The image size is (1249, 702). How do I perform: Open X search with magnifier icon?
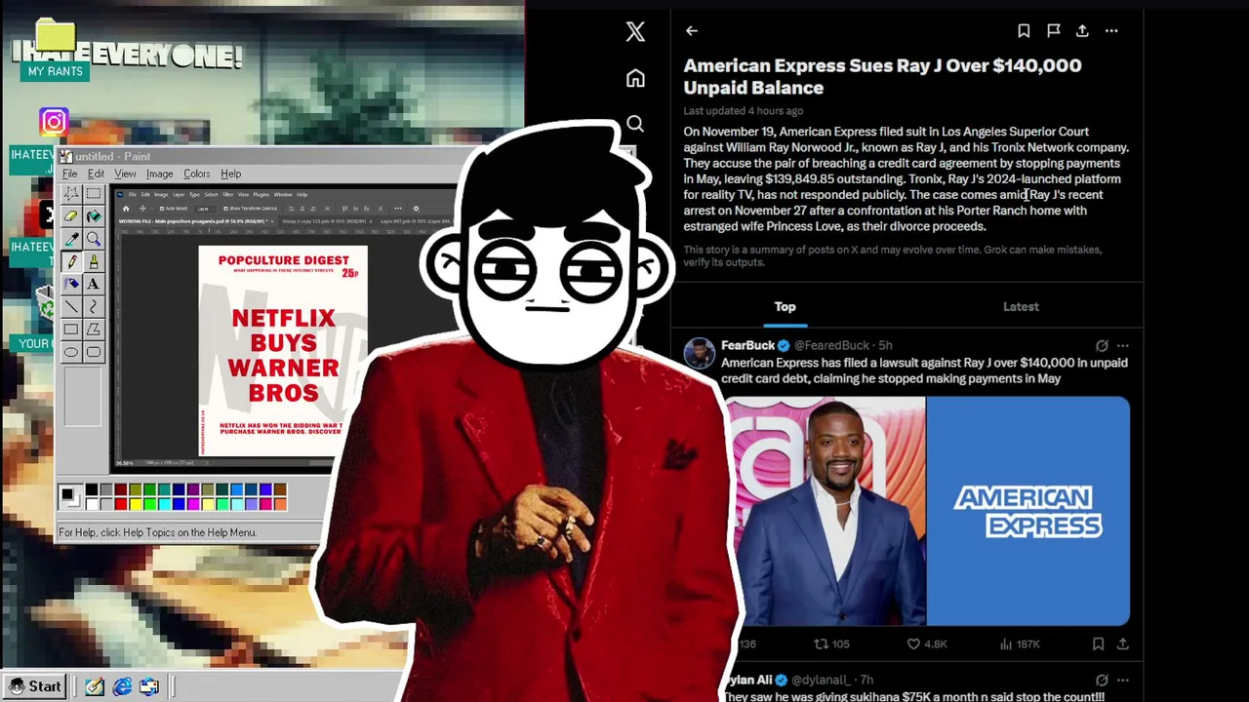[x=635, y=124]
